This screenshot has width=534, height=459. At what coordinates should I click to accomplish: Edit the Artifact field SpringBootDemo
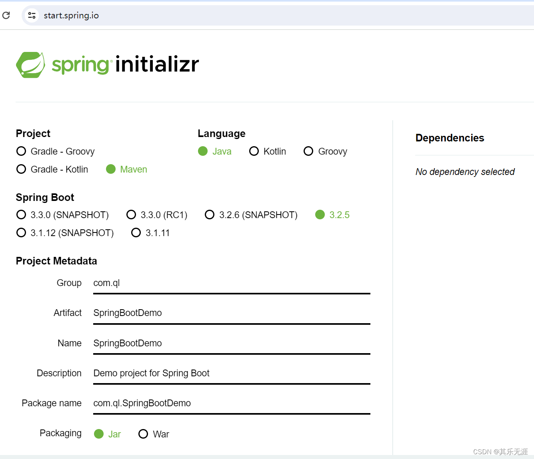232,313
